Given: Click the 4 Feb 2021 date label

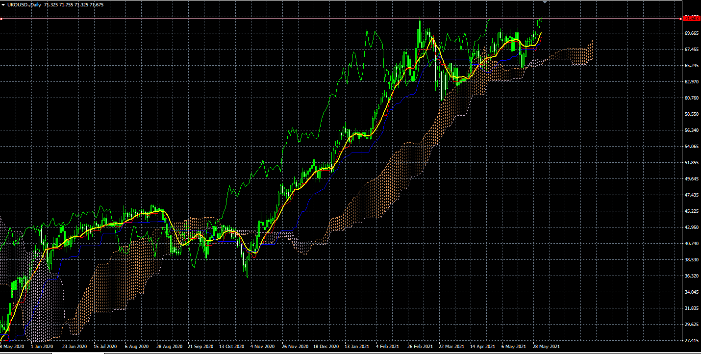Looking at the screenshot, I should [x=388, y=347].
